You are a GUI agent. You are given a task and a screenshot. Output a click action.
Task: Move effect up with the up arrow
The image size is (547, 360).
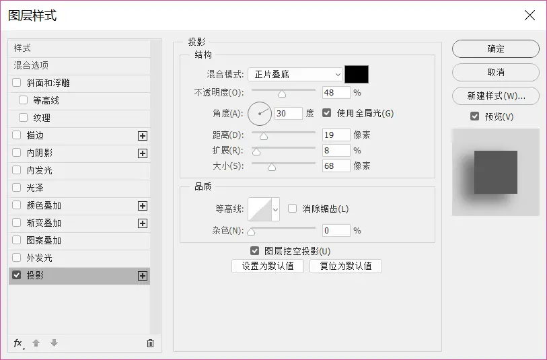tap(36, 343)
